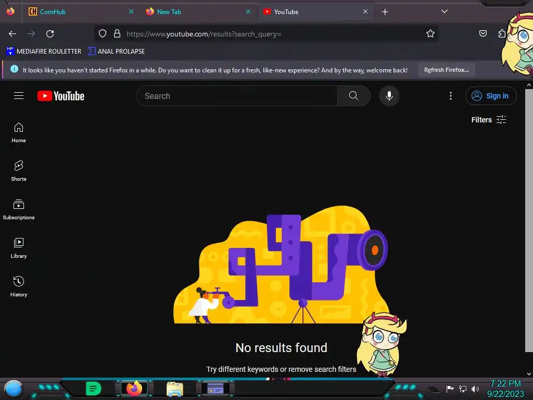Image resolution: width=533 pixels, height=400 pixels.
Task: Open History in sidebar
Action: coord(19,287)
